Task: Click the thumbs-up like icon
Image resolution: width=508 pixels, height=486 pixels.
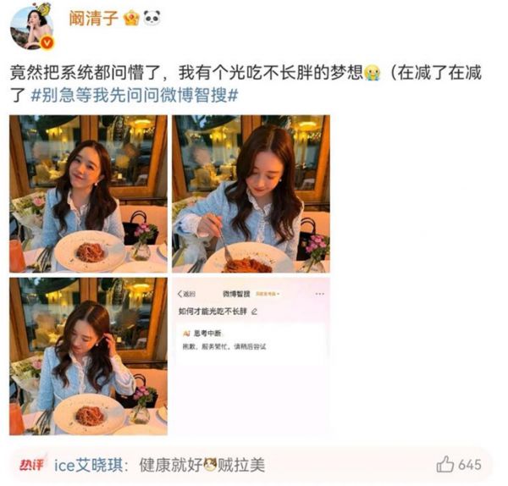Action: click(x=444, y=464)
